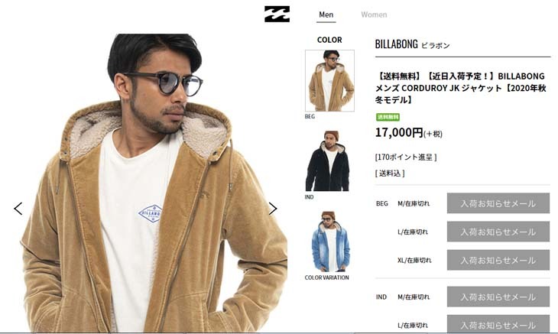The height and width of the screenshot is (334, 558).
Task: Show next product image with right arrow
Action: 273,209
